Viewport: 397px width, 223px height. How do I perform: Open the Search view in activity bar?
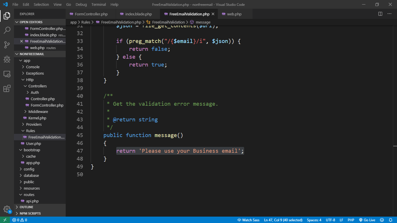[x=7, y=30]
